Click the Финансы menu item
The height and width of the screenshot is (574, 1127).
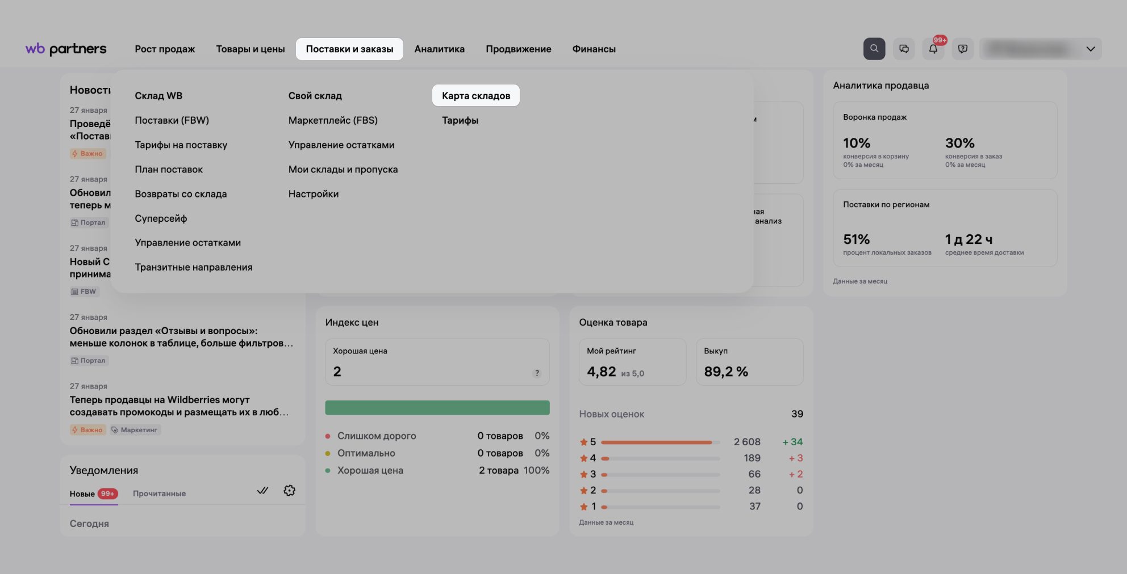pos(594,49)
